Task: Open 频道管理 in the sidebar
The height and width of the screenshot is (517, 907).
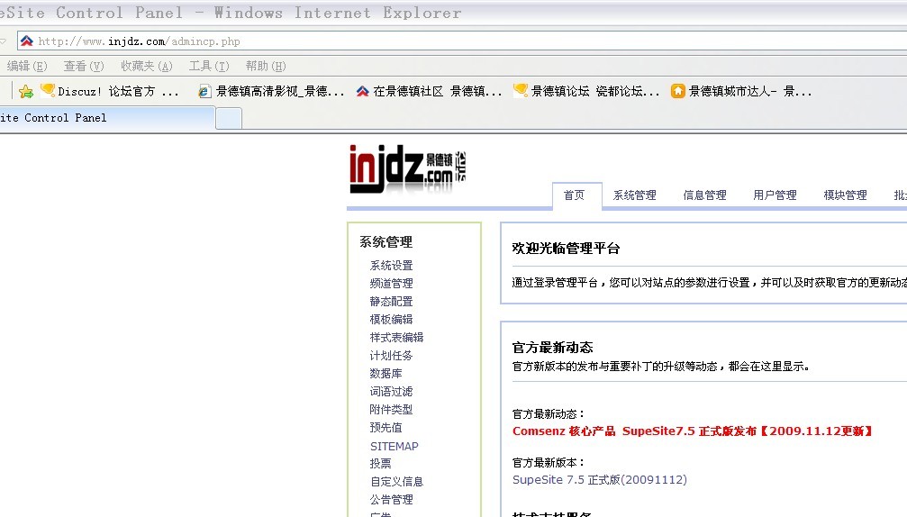Action: (x=391, y=284)
